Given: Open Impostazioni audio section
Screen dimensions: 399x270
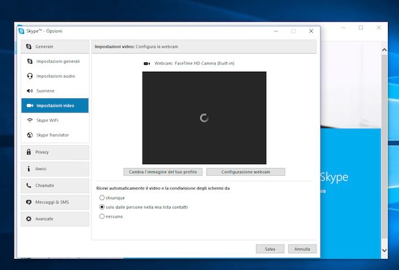Looking at the screenshot, I should point(55,76).
